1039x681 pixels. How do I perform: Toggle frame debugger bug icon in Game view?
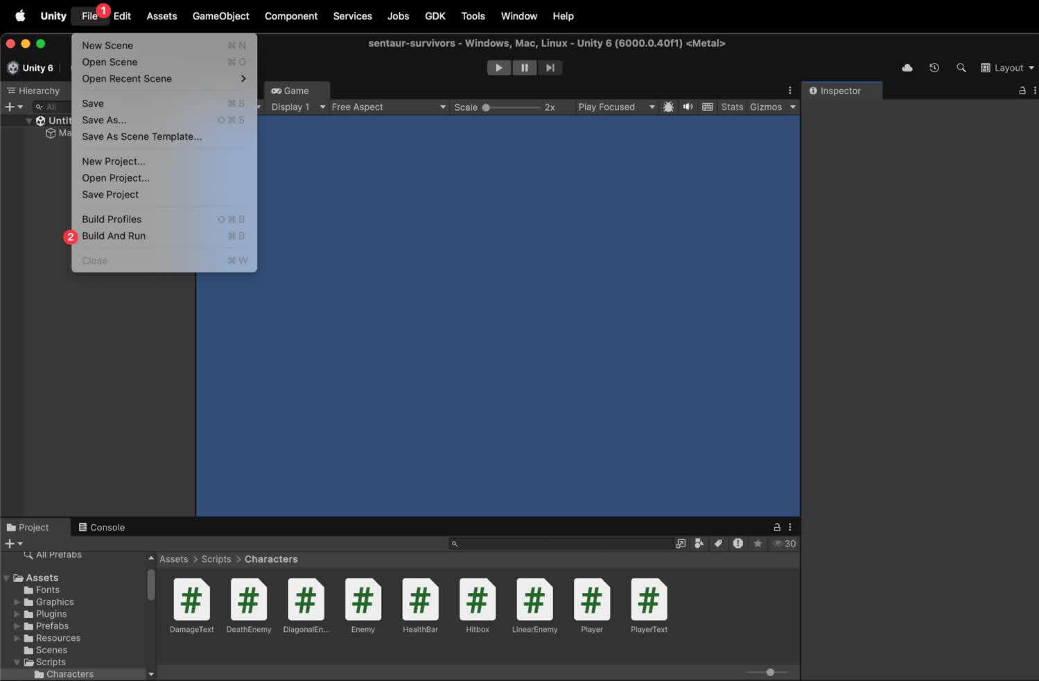668,107
